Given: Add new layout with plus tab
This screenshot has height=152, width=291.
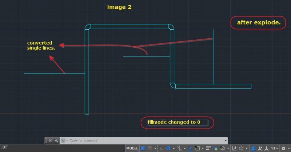Looking at the screenshot, I should pyautogui.click(x=4, y=147).
